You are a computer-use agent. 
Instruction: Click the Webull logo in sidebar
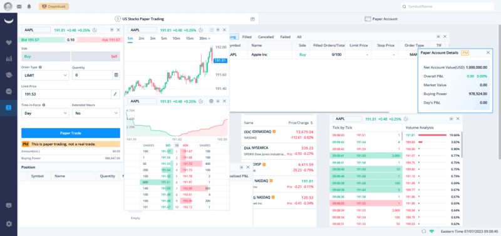pos(9,21)
